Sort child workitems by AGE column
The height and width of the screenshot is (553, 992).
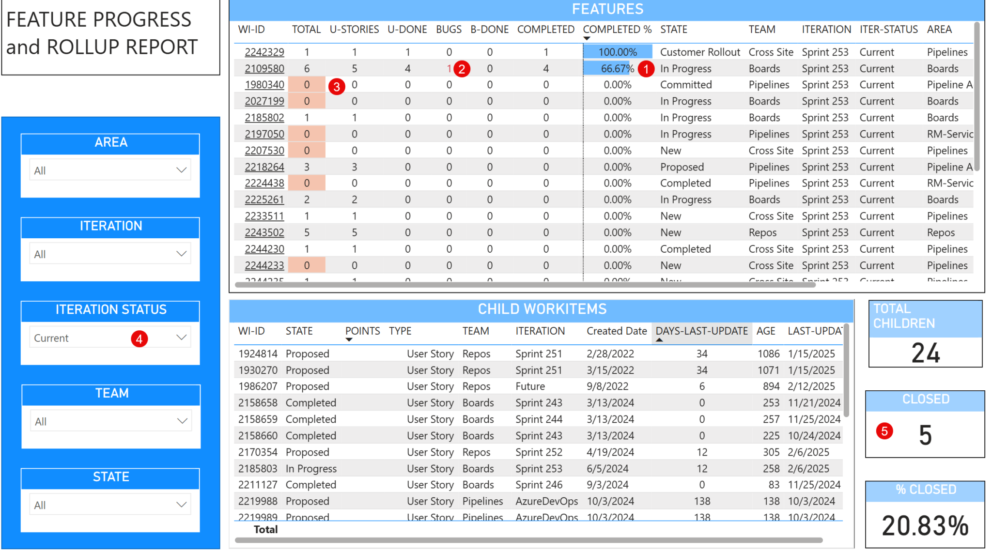(x=765, y=331)
